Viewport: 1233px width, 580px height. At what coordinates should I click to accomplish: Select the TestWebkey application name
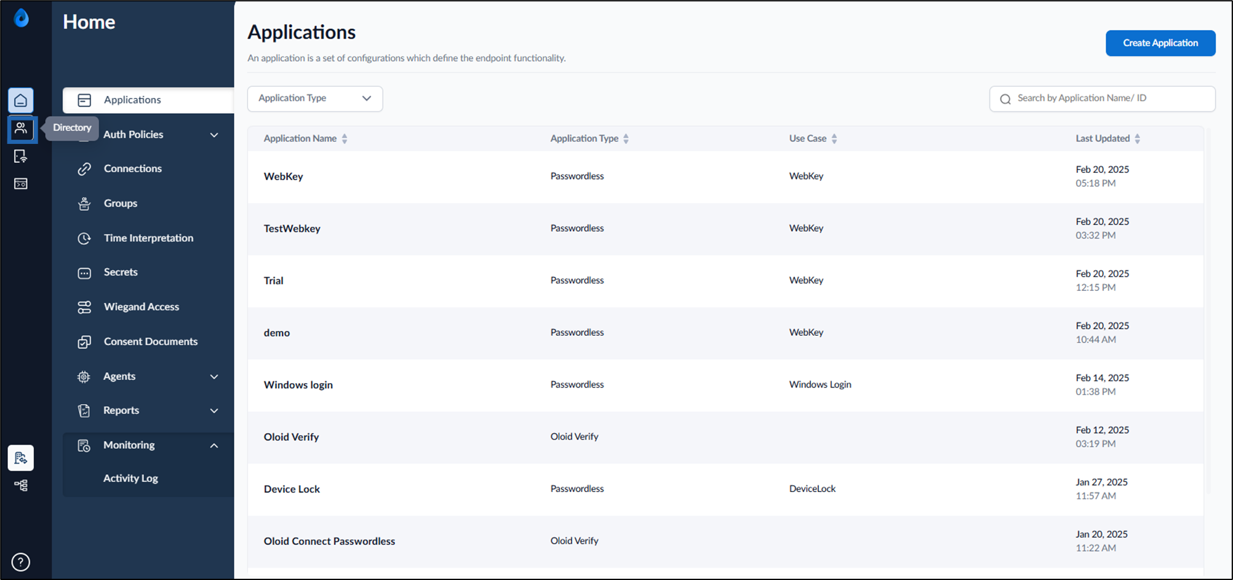click(x=292, y=229)
